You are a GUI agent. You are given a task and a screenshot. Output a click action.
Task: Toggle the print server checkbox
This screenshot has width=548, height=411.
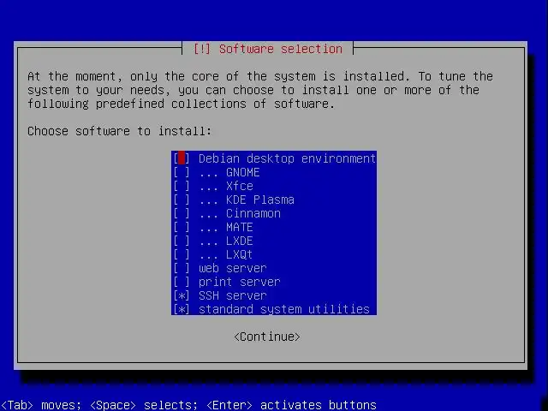click(182, 282)
